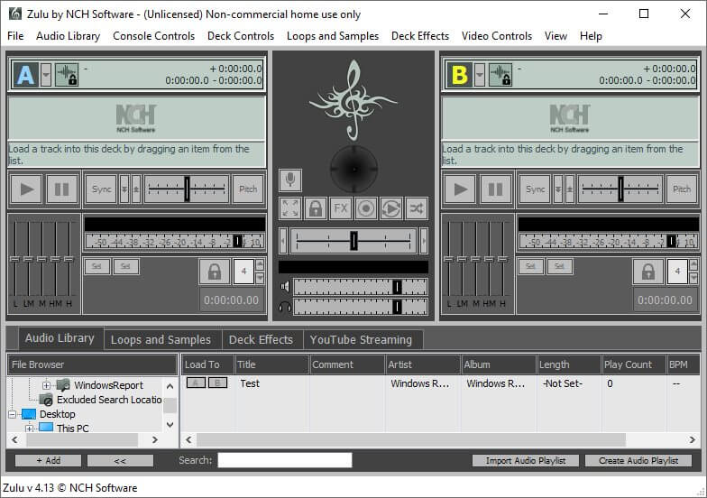This screenshot has width=707, height=498.
Task: Open Deck A selection dropdown arrow
Action: click(x=45, y=74)
